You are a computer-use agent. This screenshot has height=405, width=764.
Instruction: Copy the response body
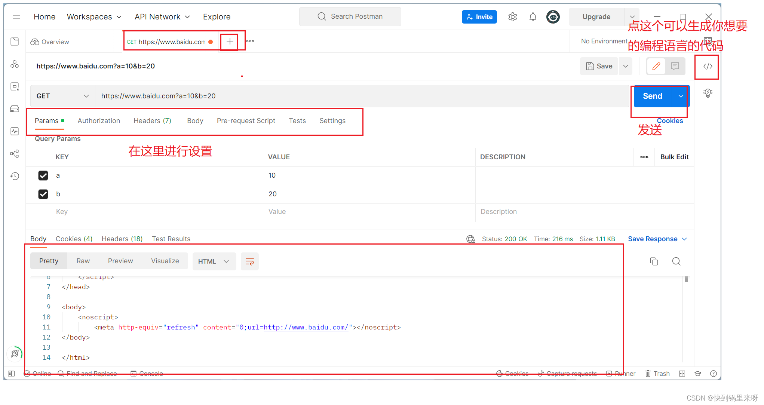pos(654,261)
